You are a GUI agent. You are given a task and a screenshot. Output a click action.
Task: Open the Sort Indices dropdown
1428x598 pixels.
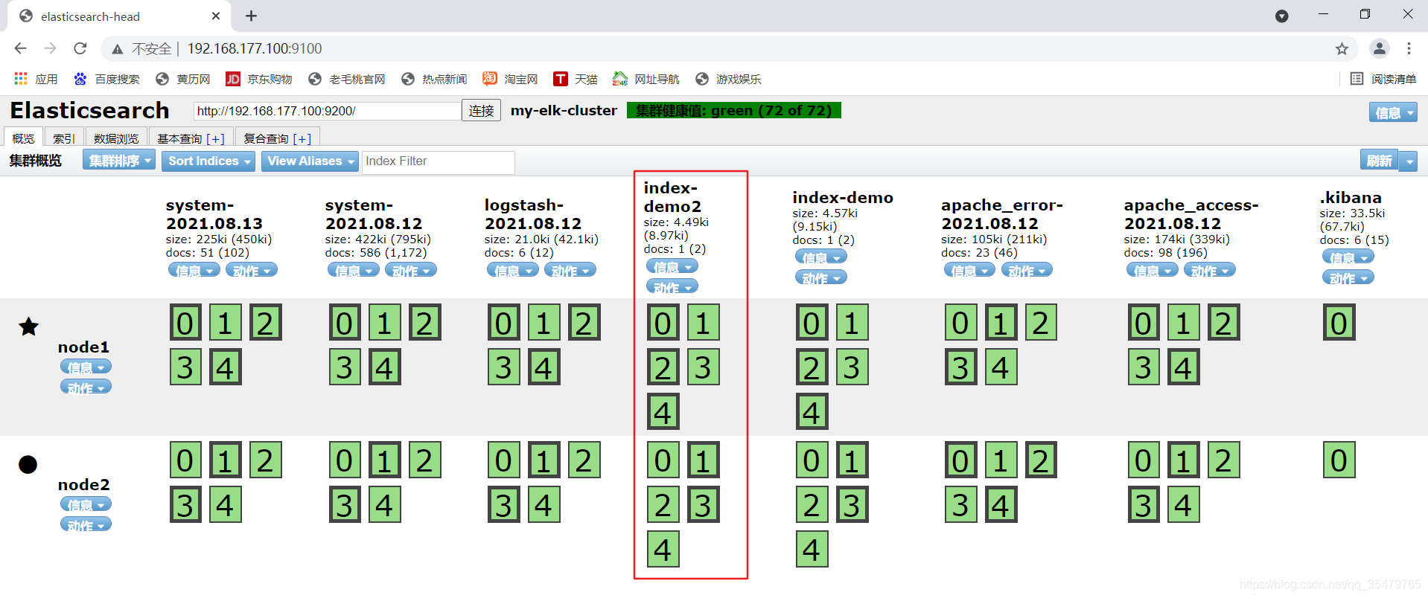208,161
